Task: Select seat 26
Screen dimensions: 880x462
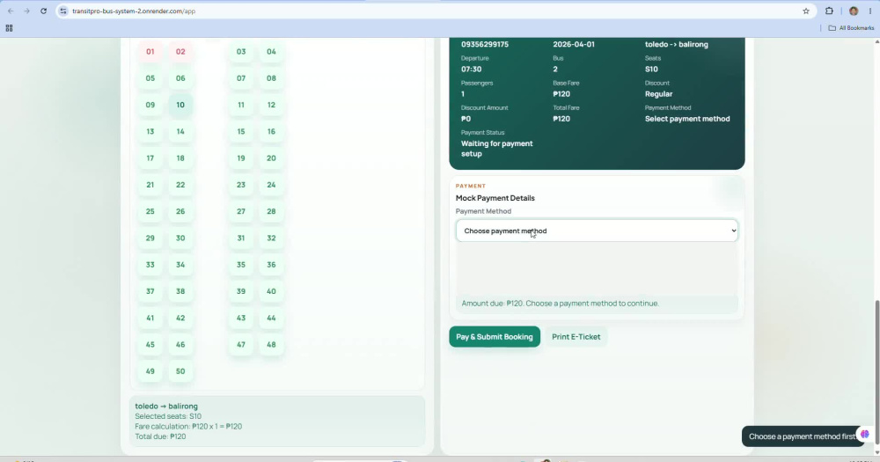Action: (180, 211)
